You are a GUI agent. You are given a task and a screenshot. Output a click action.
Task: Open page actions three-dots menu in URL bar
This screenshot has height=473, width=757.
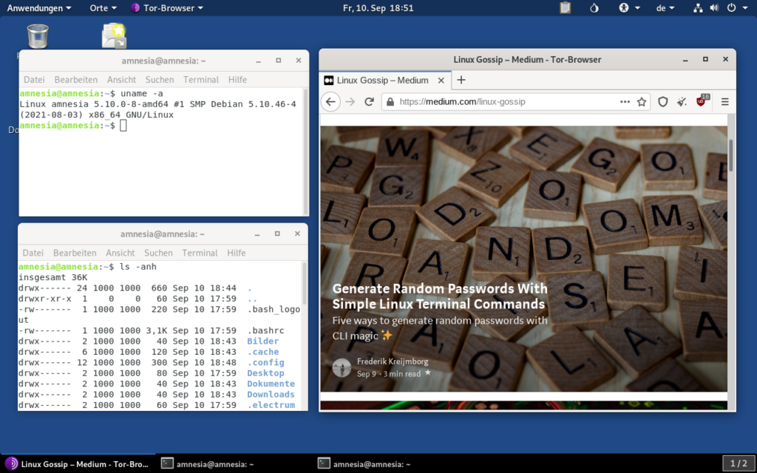pos(625,102)
